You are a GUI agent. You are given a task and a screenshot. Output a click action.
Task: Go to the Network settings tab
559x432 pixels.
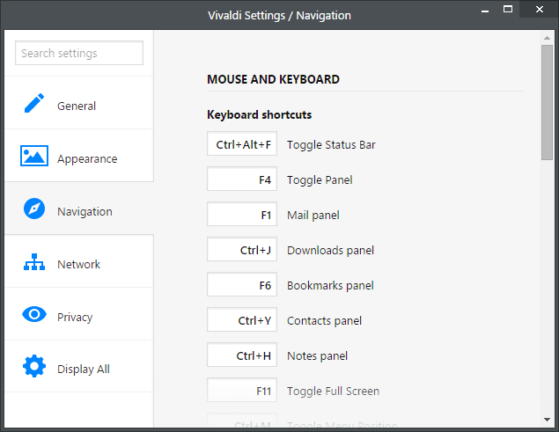[79, 261]
